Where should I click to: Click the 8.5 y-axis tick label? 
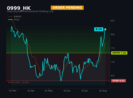113,21
